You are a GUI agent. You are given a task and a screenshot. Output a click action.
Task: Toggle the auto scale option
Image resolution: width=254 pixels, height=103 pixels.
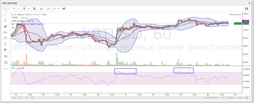(240, 98)
